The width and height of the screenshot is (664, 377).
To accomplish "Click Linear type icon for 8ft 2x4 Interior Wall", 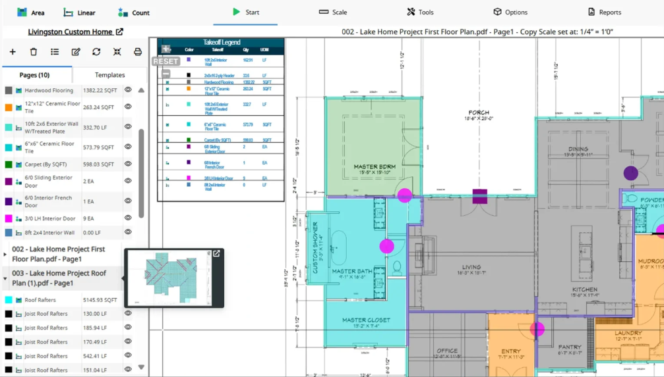I will point(18,232).
